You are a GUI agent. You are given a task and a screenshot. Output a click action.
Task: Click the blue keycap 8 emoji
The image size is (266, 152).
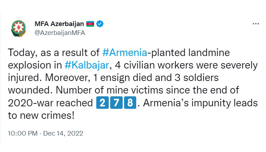pyautogui.click(x=130, y=102)
